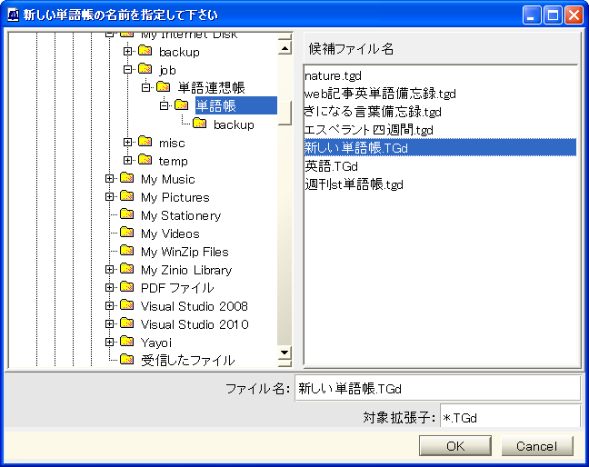This screenshot has height=467, width=589.
Task: Click the folder icon of selected 単語帳
Action: tap(182, 104)
